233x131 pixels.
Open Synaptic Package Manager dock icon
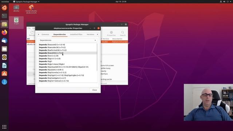point(4,24)
